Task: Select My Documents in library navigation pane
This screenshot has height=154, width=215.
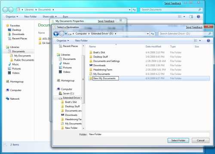Action: [22, 56]
